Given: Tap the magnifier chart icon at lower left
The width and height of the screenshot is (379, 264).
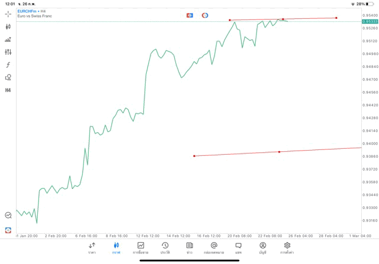Looking at the screenshot, I should coord(8,216).
